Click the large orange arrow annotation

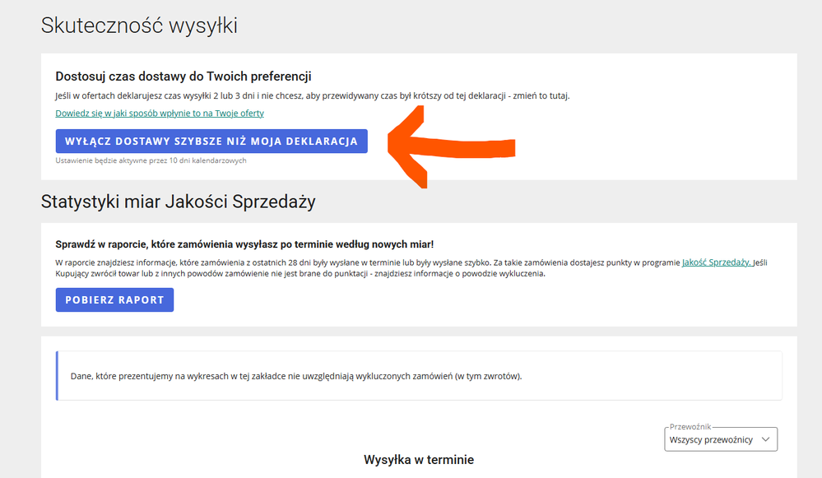tap(453, 148)
